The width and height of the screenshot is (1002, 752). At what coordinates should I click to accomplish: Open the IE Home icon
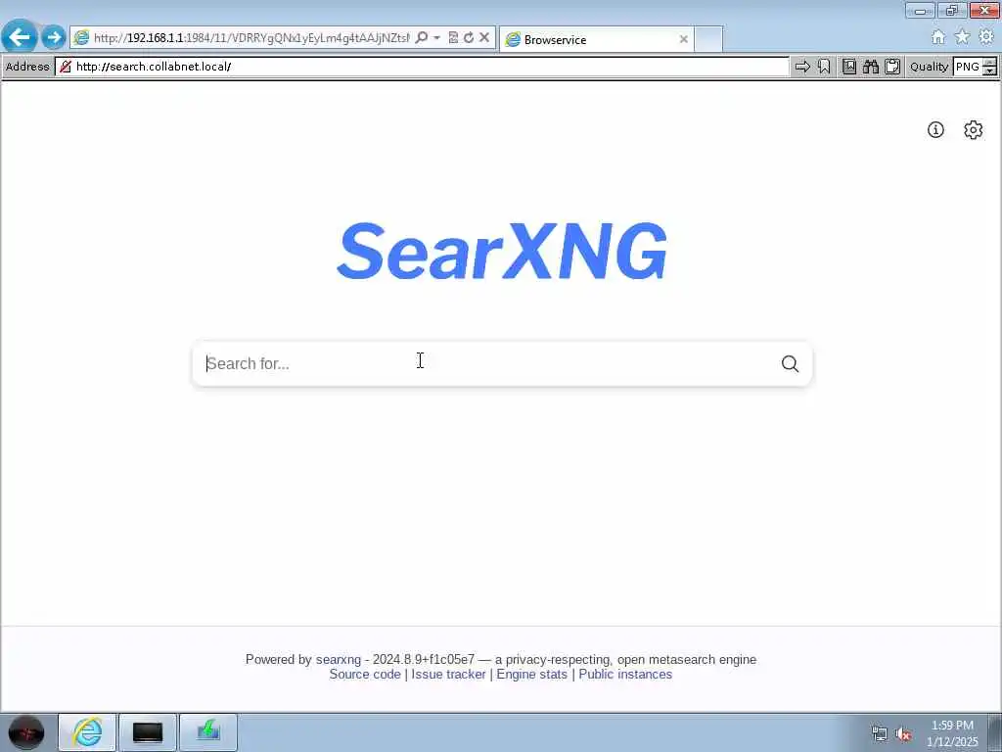pos(937,37)
